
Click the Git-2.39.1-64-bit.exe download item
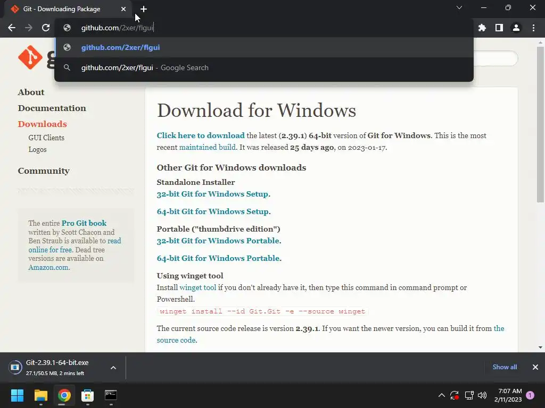point(57,368)
